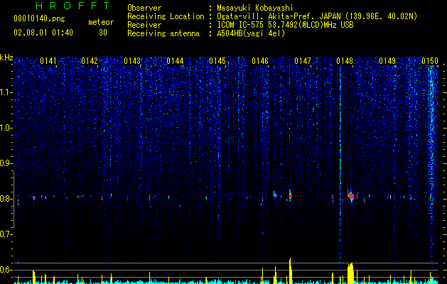Screen dimensions: 447x284
Task: Click the 0.9 kHz axis label
Action: click(6, 163)
